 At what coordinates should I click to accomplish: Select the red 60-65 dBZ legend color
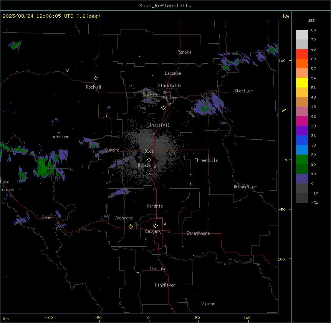(302, 54)
